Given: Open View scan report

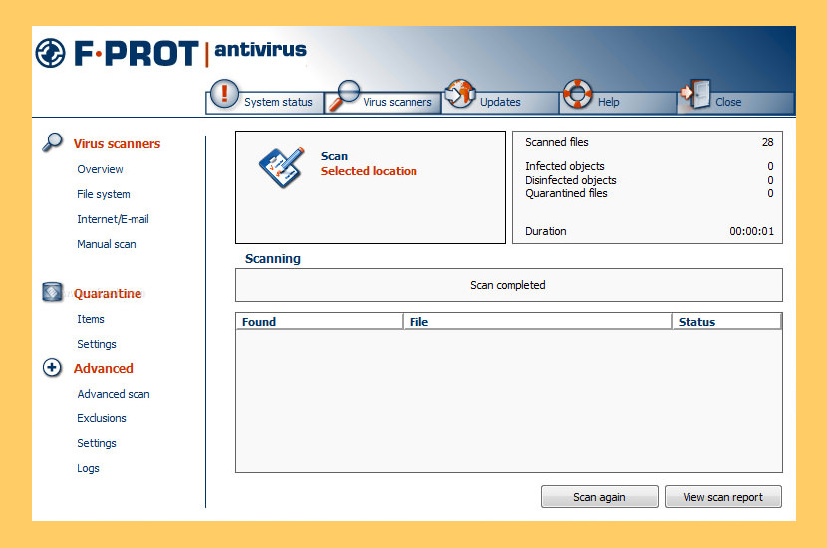Looking at the screenshot, I should 722,497.
